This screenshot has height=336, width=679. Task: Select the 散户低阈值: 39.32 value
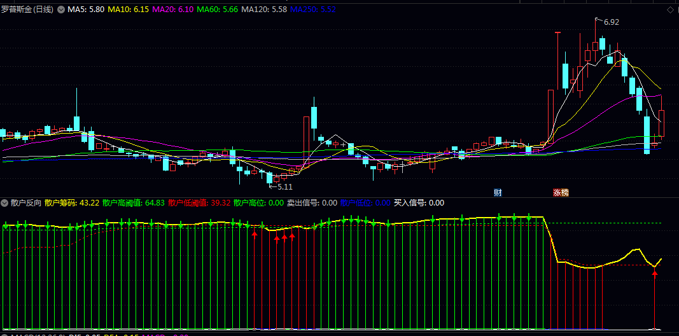coord(199,202)
